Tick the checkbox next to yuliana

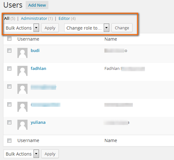coord(9,123)
